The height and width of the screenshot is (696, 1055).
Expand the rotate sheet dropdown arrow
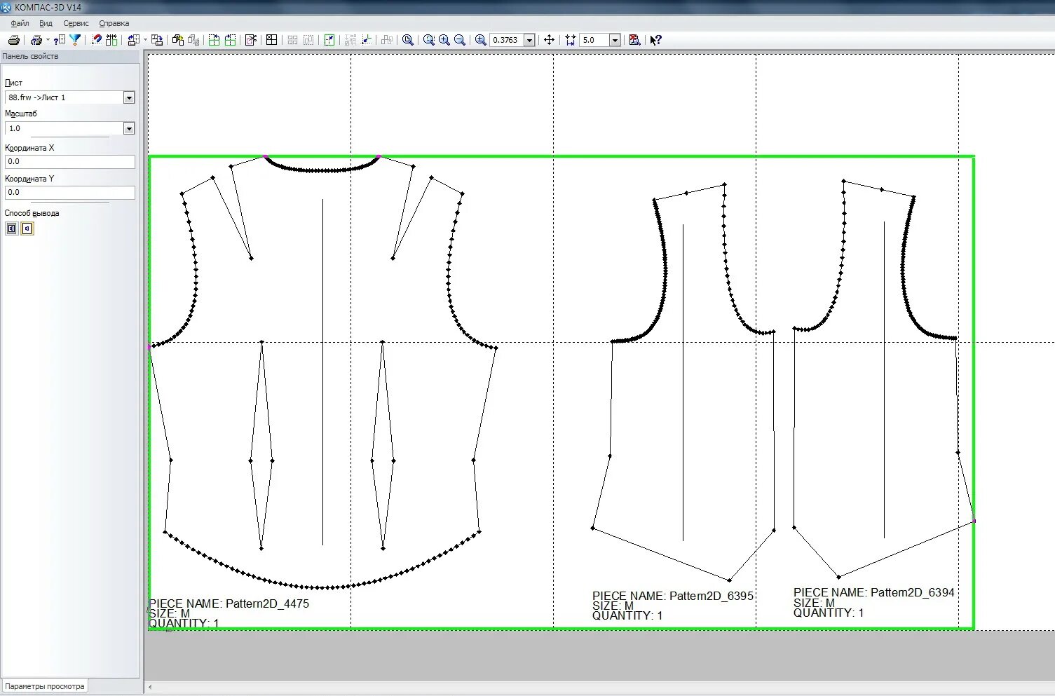(x=145, y=40)
